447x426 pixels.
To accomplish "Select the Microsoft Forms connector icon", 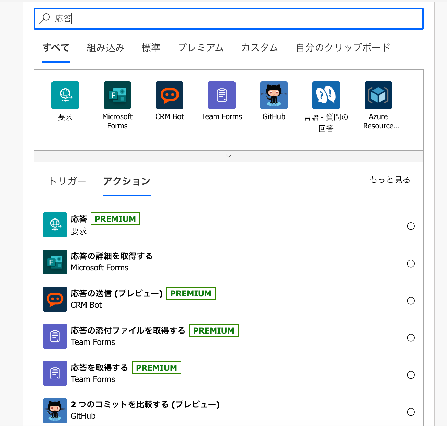I will (x=117, y=95).
